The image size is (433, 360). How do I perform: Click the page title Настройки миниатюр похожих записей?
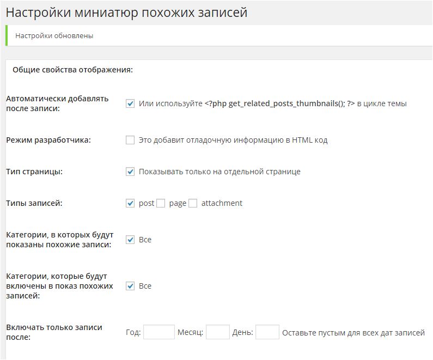[126, 13]
